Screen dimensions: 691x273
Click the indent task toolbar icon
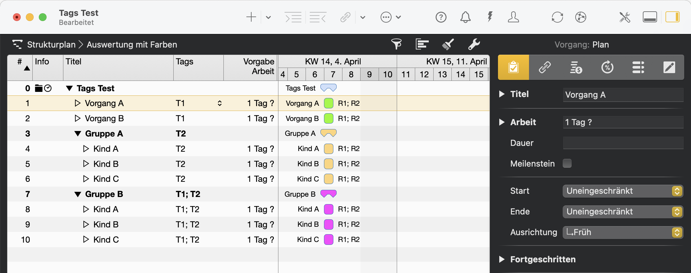tap(293, 17)
